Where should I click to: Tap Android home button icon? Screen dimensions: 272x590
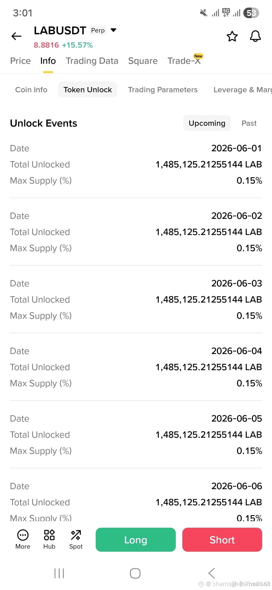(135, 573)
